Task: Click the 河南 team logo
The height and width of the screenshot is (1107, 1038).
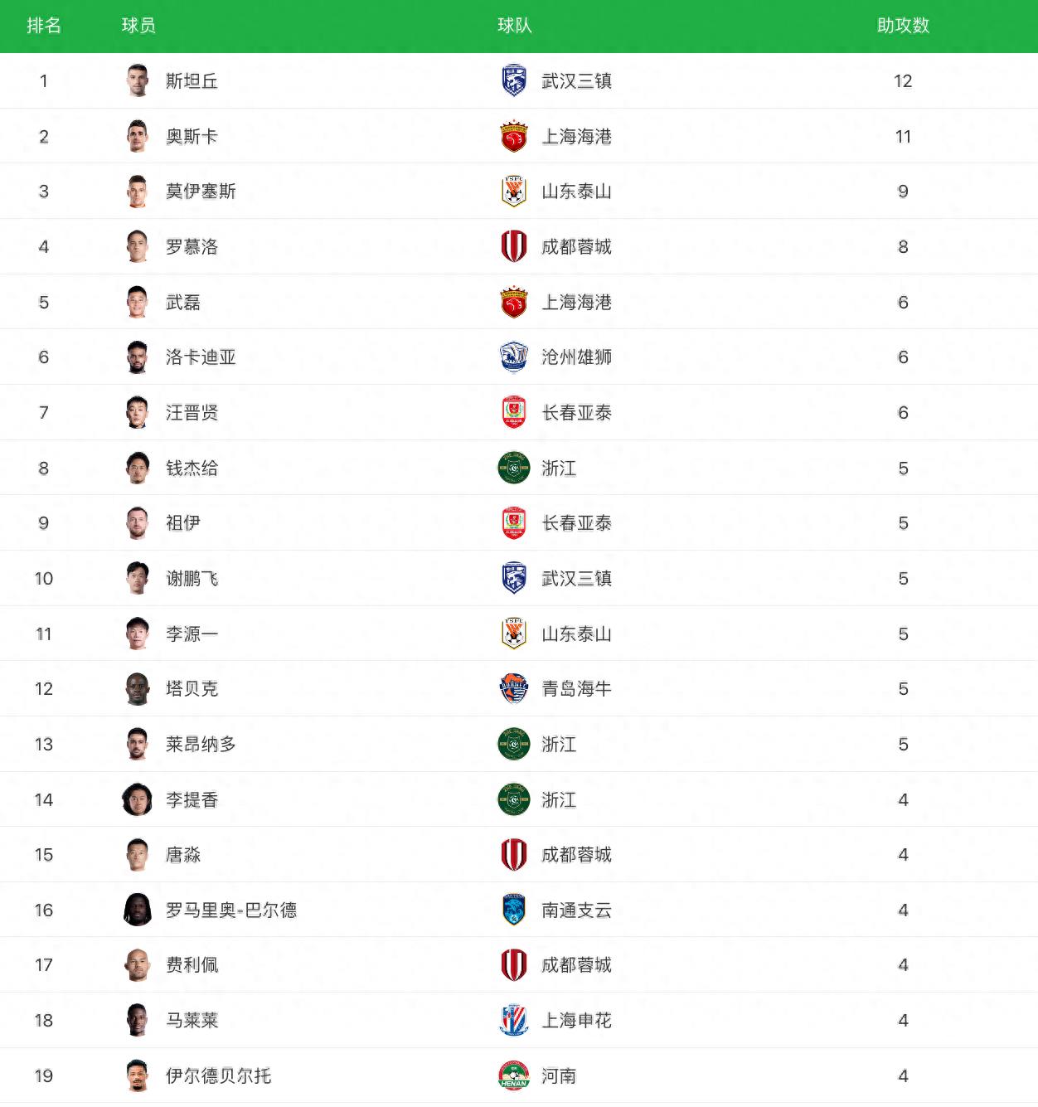Action: [514, 1075]
